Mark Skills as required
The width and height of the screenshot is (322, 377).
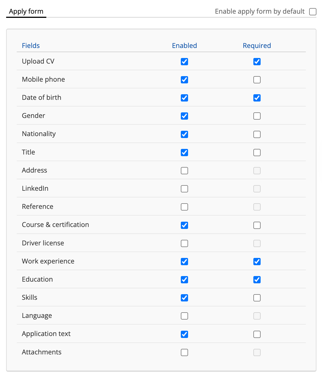tap(257, 298)
